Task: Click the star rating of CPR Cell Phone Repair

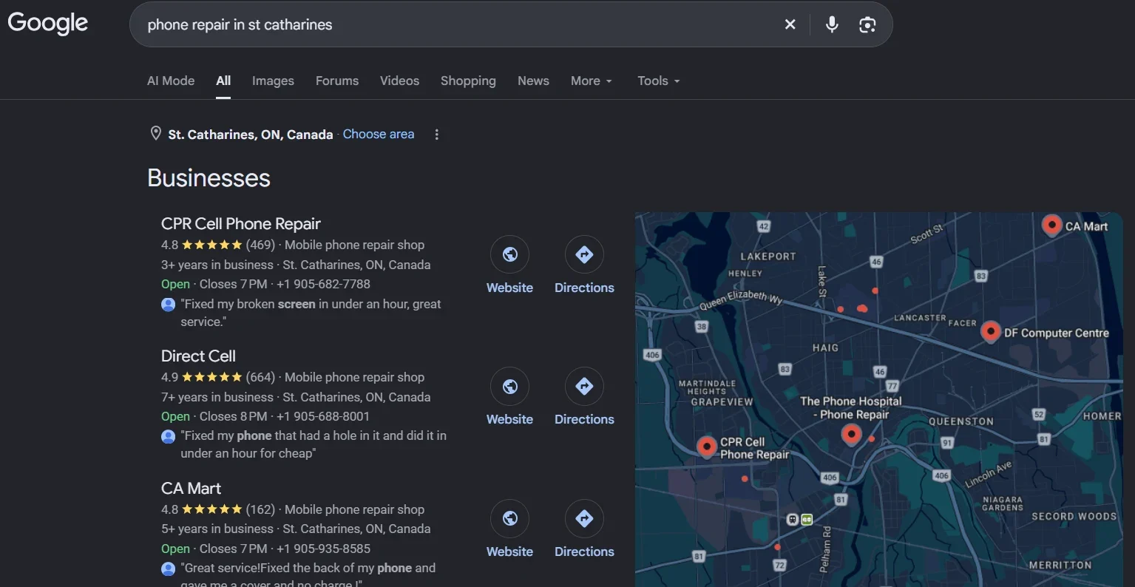Action: click(211, 245)
